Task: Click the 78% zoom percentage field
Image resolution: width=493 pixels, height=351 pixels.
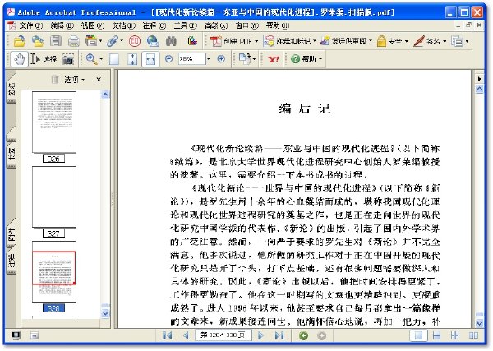Action: point(192,59)
